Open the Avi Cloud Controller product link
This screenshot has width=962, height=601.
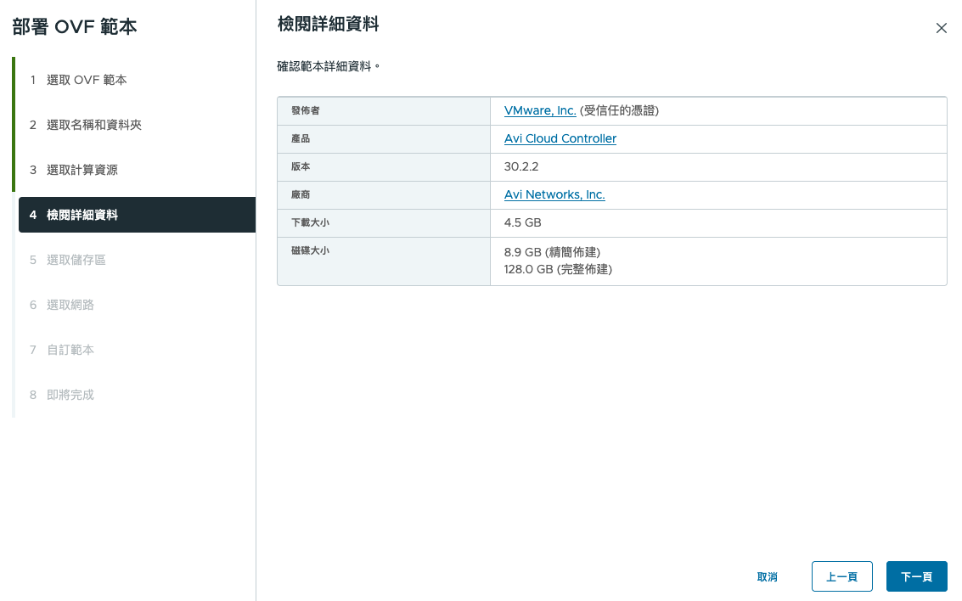point(560,138)
